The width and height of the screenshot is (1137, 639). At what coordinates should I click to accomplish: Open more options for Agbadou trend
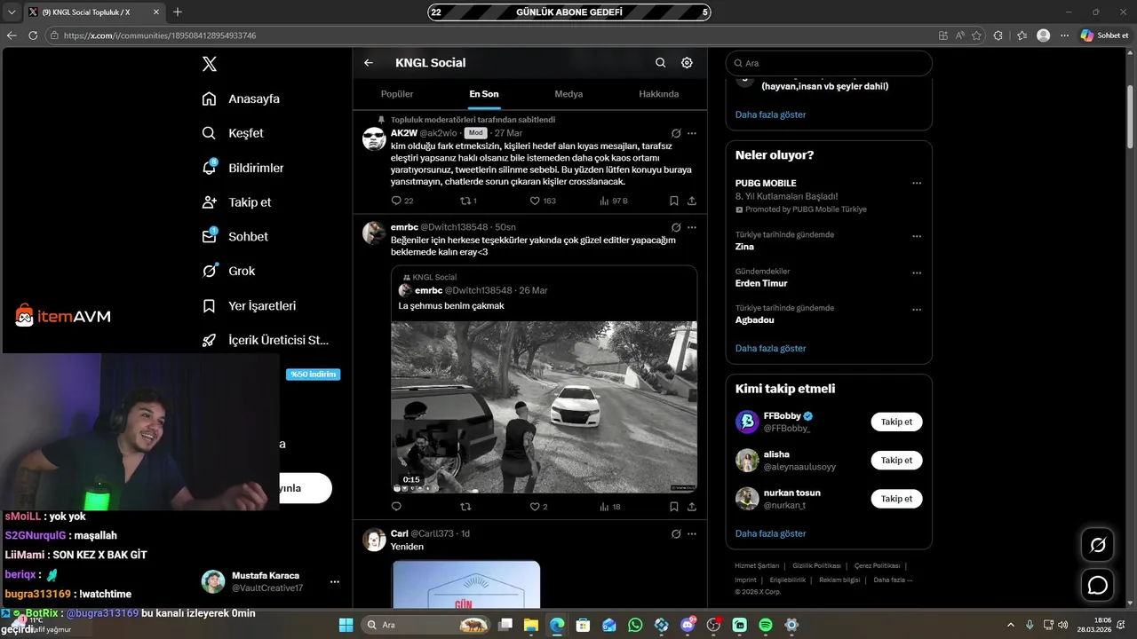coord(917,310)
